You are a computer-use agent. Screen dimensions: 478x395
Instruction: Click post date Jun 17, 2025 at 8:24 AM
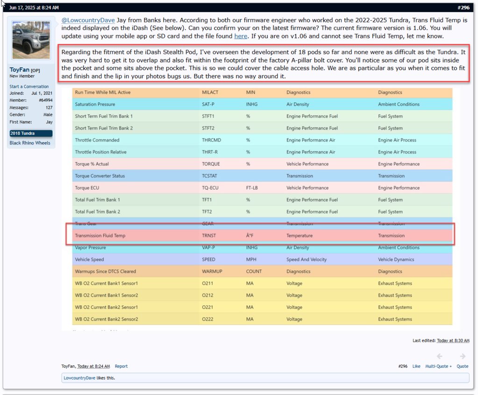(x=34, y=7)
